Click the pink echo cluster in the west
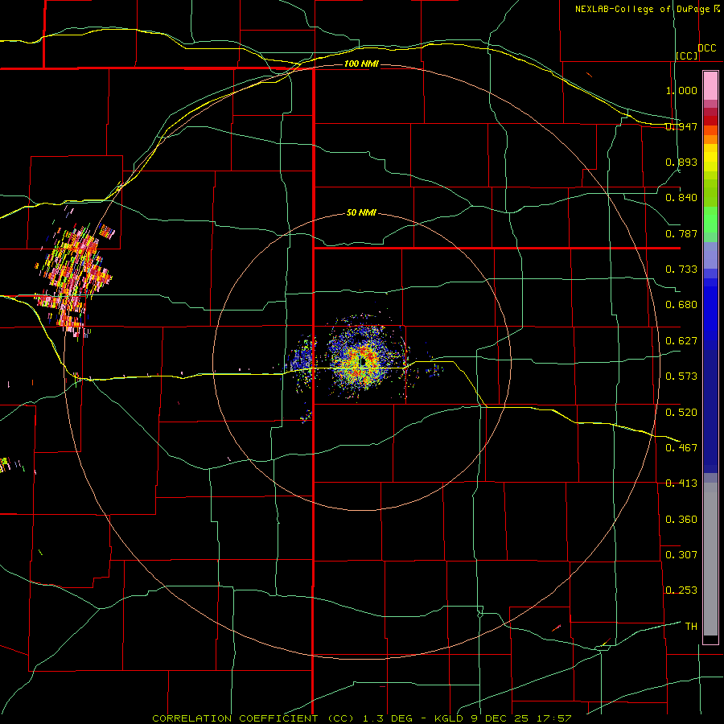724x724 pixels. click(74, 278)
